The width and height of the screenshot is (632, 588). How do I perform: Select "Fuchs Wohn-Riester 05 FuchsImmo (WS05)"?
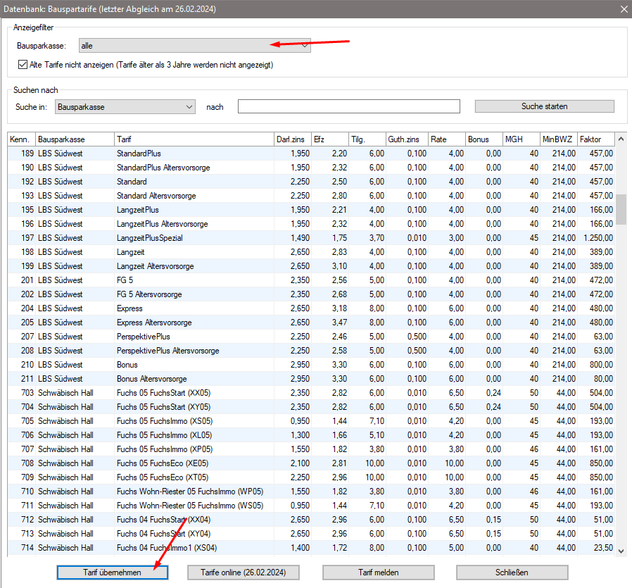pos(190,506)
